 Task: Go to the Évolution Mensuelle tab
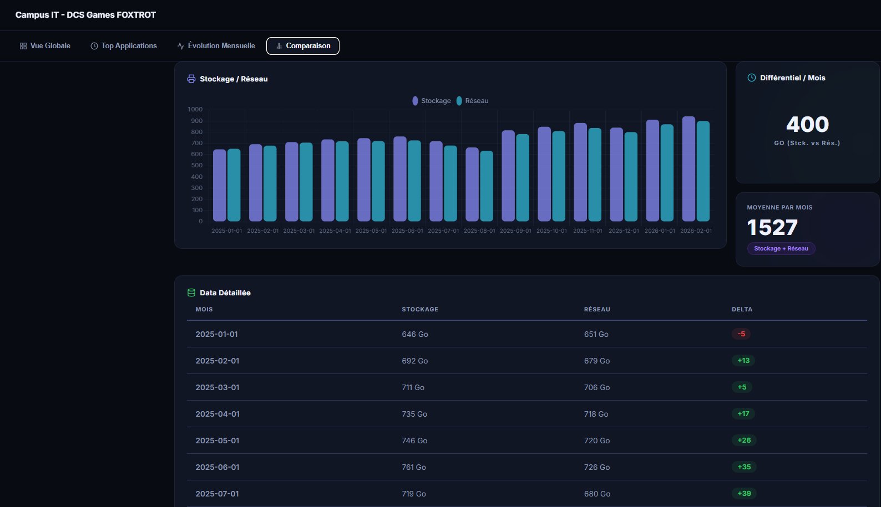[x=216, y=46]
